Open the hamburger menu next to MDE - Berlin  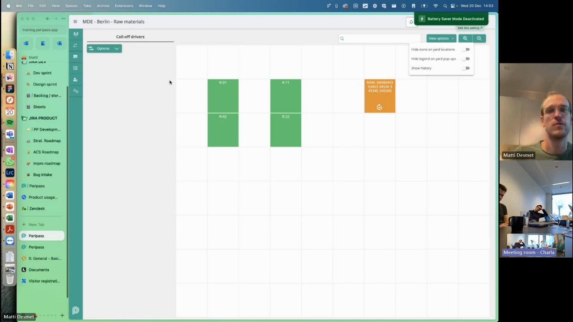pos(75,21)
